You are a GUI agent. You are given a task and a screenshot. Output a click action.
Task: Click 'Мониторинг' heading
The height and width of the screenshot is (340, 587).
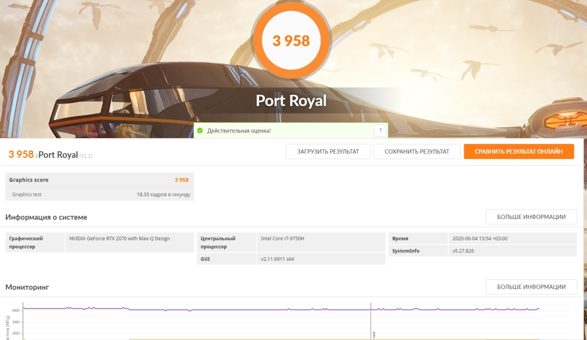point(27,287)
